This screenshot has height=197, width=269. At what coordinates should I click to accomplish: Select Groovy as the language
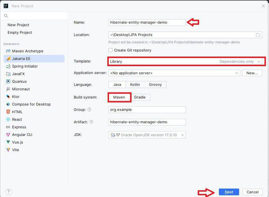155,85
